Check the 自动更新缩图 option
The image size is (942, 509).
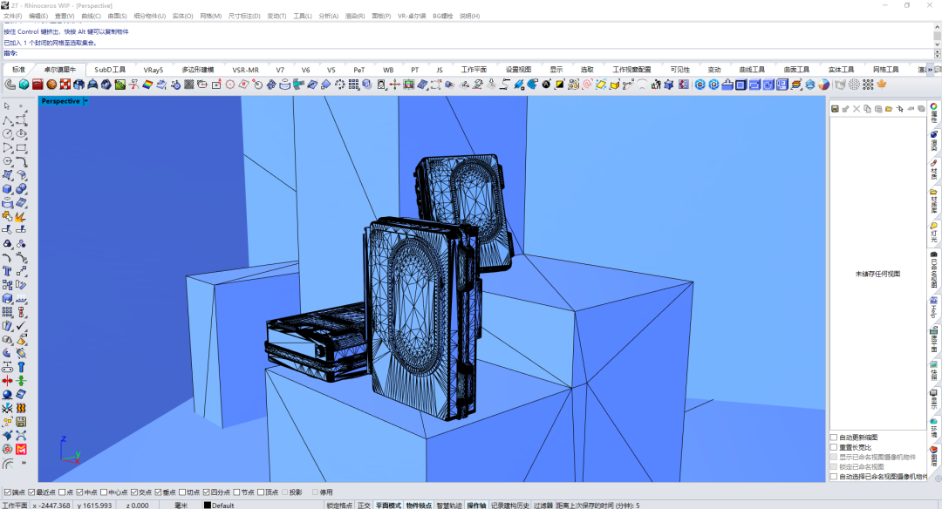(834, 438)
